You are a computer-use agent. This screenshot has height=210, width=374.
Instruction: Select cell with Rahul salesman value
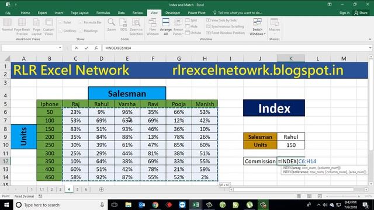tap(291, 137)
